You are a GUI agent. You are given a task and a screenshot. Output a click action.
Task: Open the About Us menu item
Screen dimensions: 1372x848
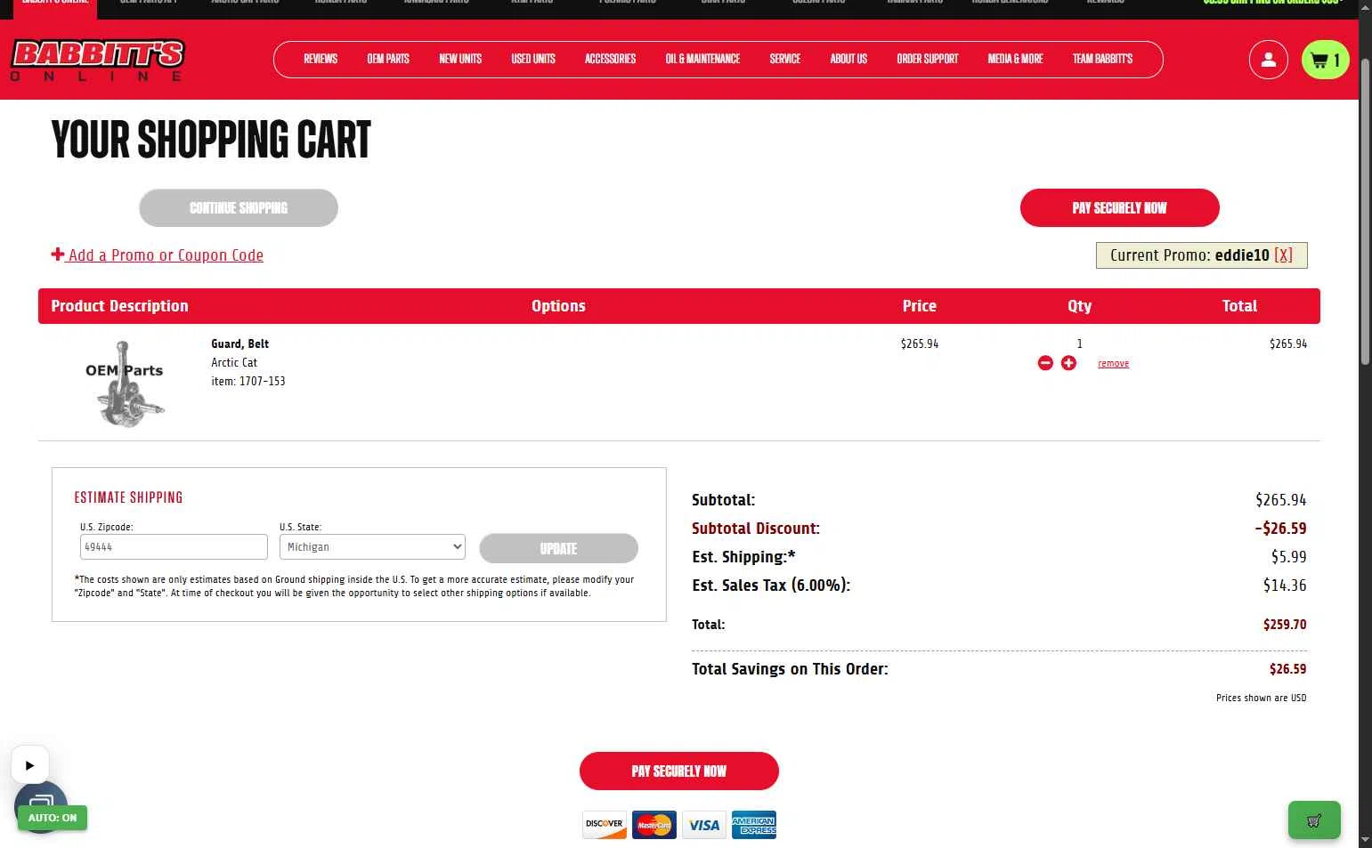[x=848, y=59]
